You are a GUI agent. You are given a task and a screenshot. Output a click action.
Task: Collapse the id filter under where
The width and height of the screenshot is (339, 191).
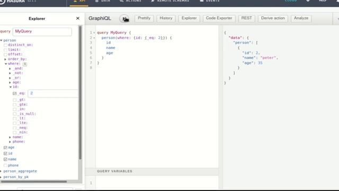[11, 87]
